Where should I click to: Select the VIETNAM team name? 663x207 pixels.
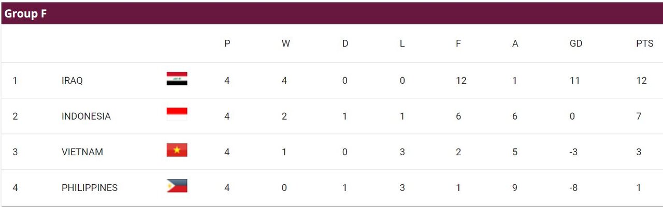click(82, 152)
